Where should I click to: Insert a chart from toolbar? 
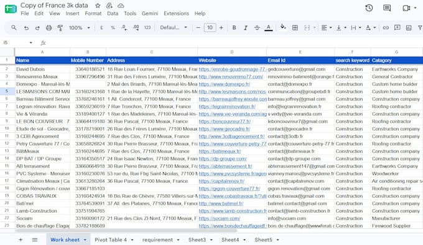pyautogui.click(x=409, y=28)
